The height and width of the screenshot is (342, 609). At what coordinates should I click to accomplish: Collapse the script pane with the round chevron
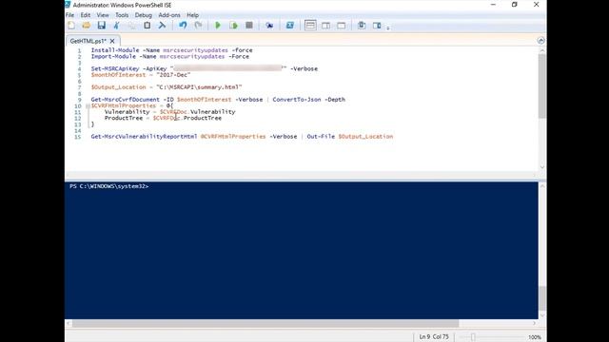[x=541, y=41]
